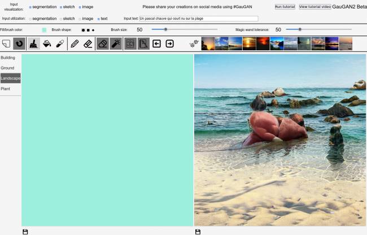This screenshot has height=235, width=367.
Task: Pick the eyedropper color picker tool
Action: [60, 43]
